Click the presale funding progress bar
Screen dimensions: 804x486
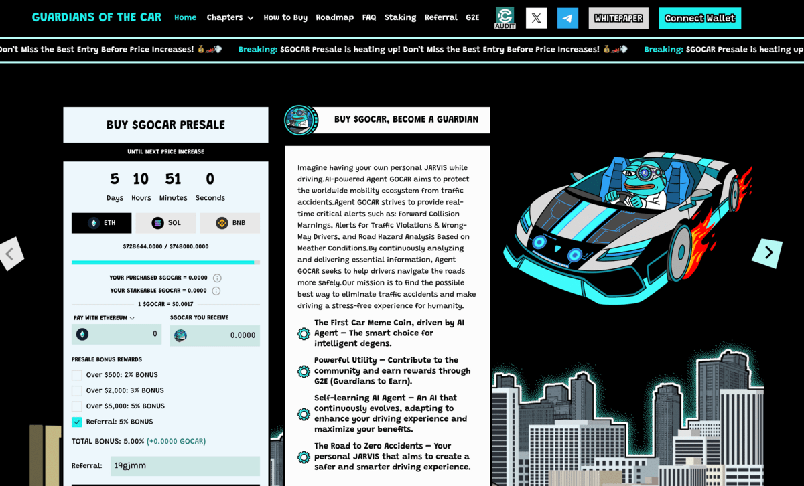pyautogui.click(x=165, y=262)
